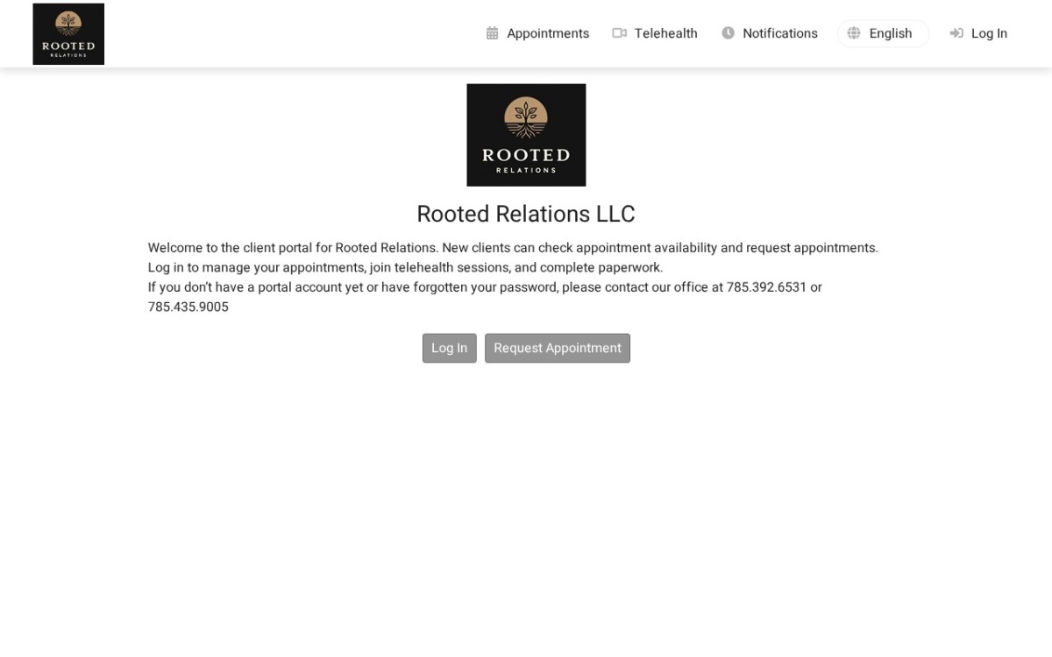This screenshot has height=657, width=1052.
Task: Click the sign-in arrow icon in header
Action: 956,33
